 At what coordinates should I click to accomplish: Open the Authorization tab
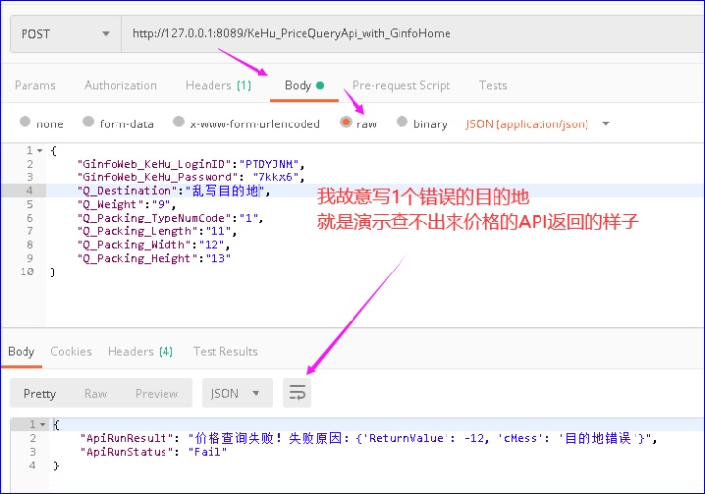click(120, 85)
